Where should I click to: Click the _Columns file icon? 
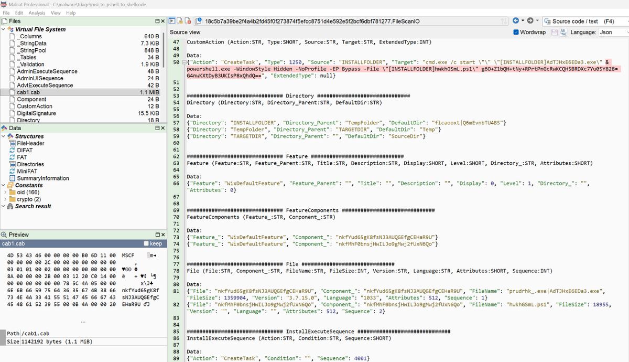[x=13, y=36]
